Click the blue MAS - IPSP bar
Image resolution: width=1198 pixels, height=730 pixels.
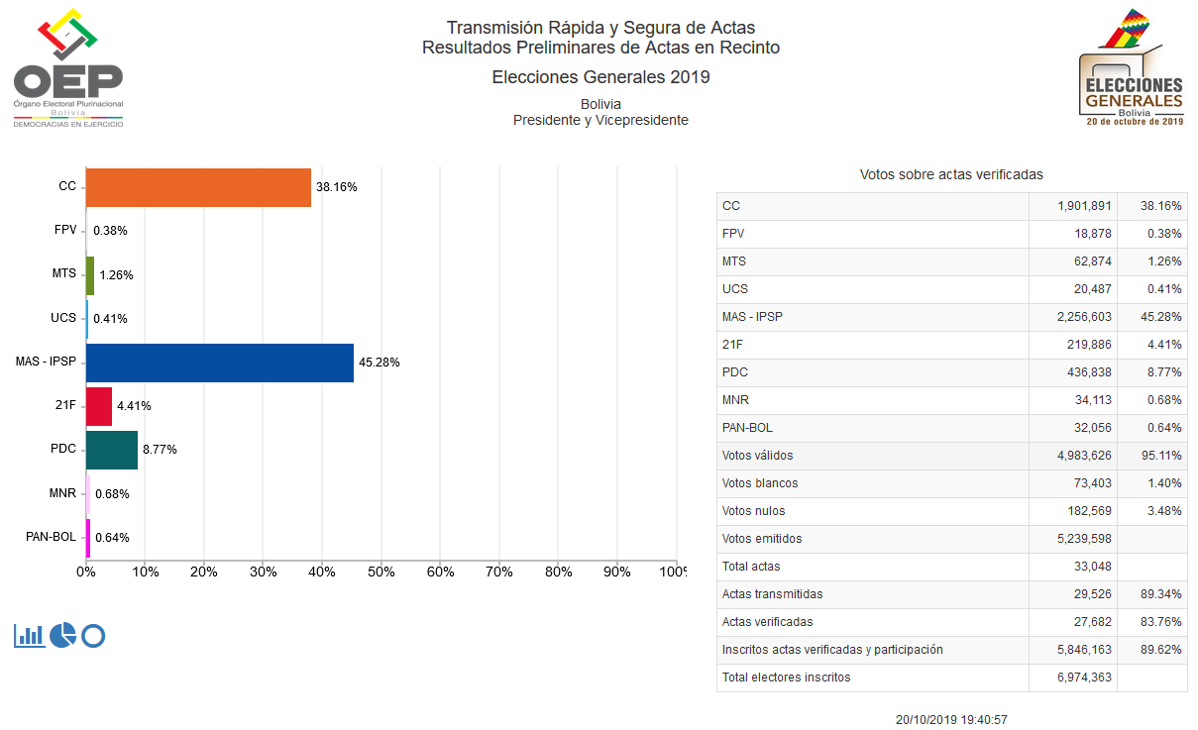[x=219, y=363]
